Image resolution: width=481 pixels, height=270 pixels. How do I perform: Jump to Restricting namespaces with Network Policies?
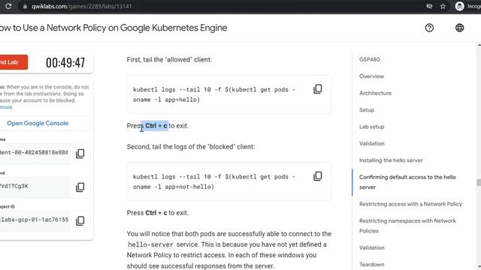click(x=407, y=226)
